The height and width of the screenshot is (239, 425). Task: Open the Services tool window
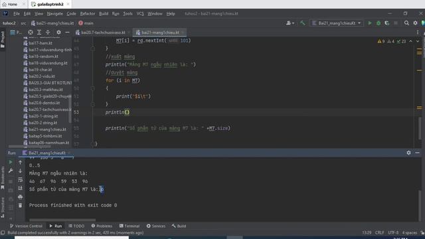click(156, 226)
